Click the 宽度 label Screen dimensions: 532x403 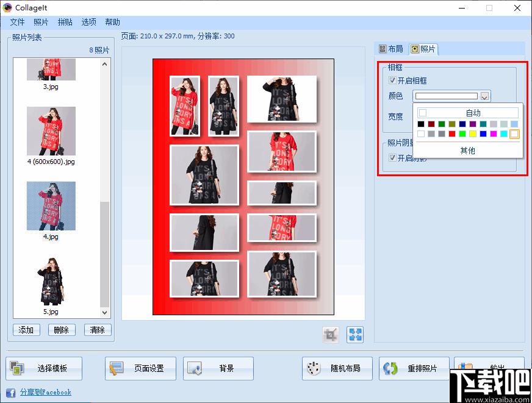click(x=395, y=116)
